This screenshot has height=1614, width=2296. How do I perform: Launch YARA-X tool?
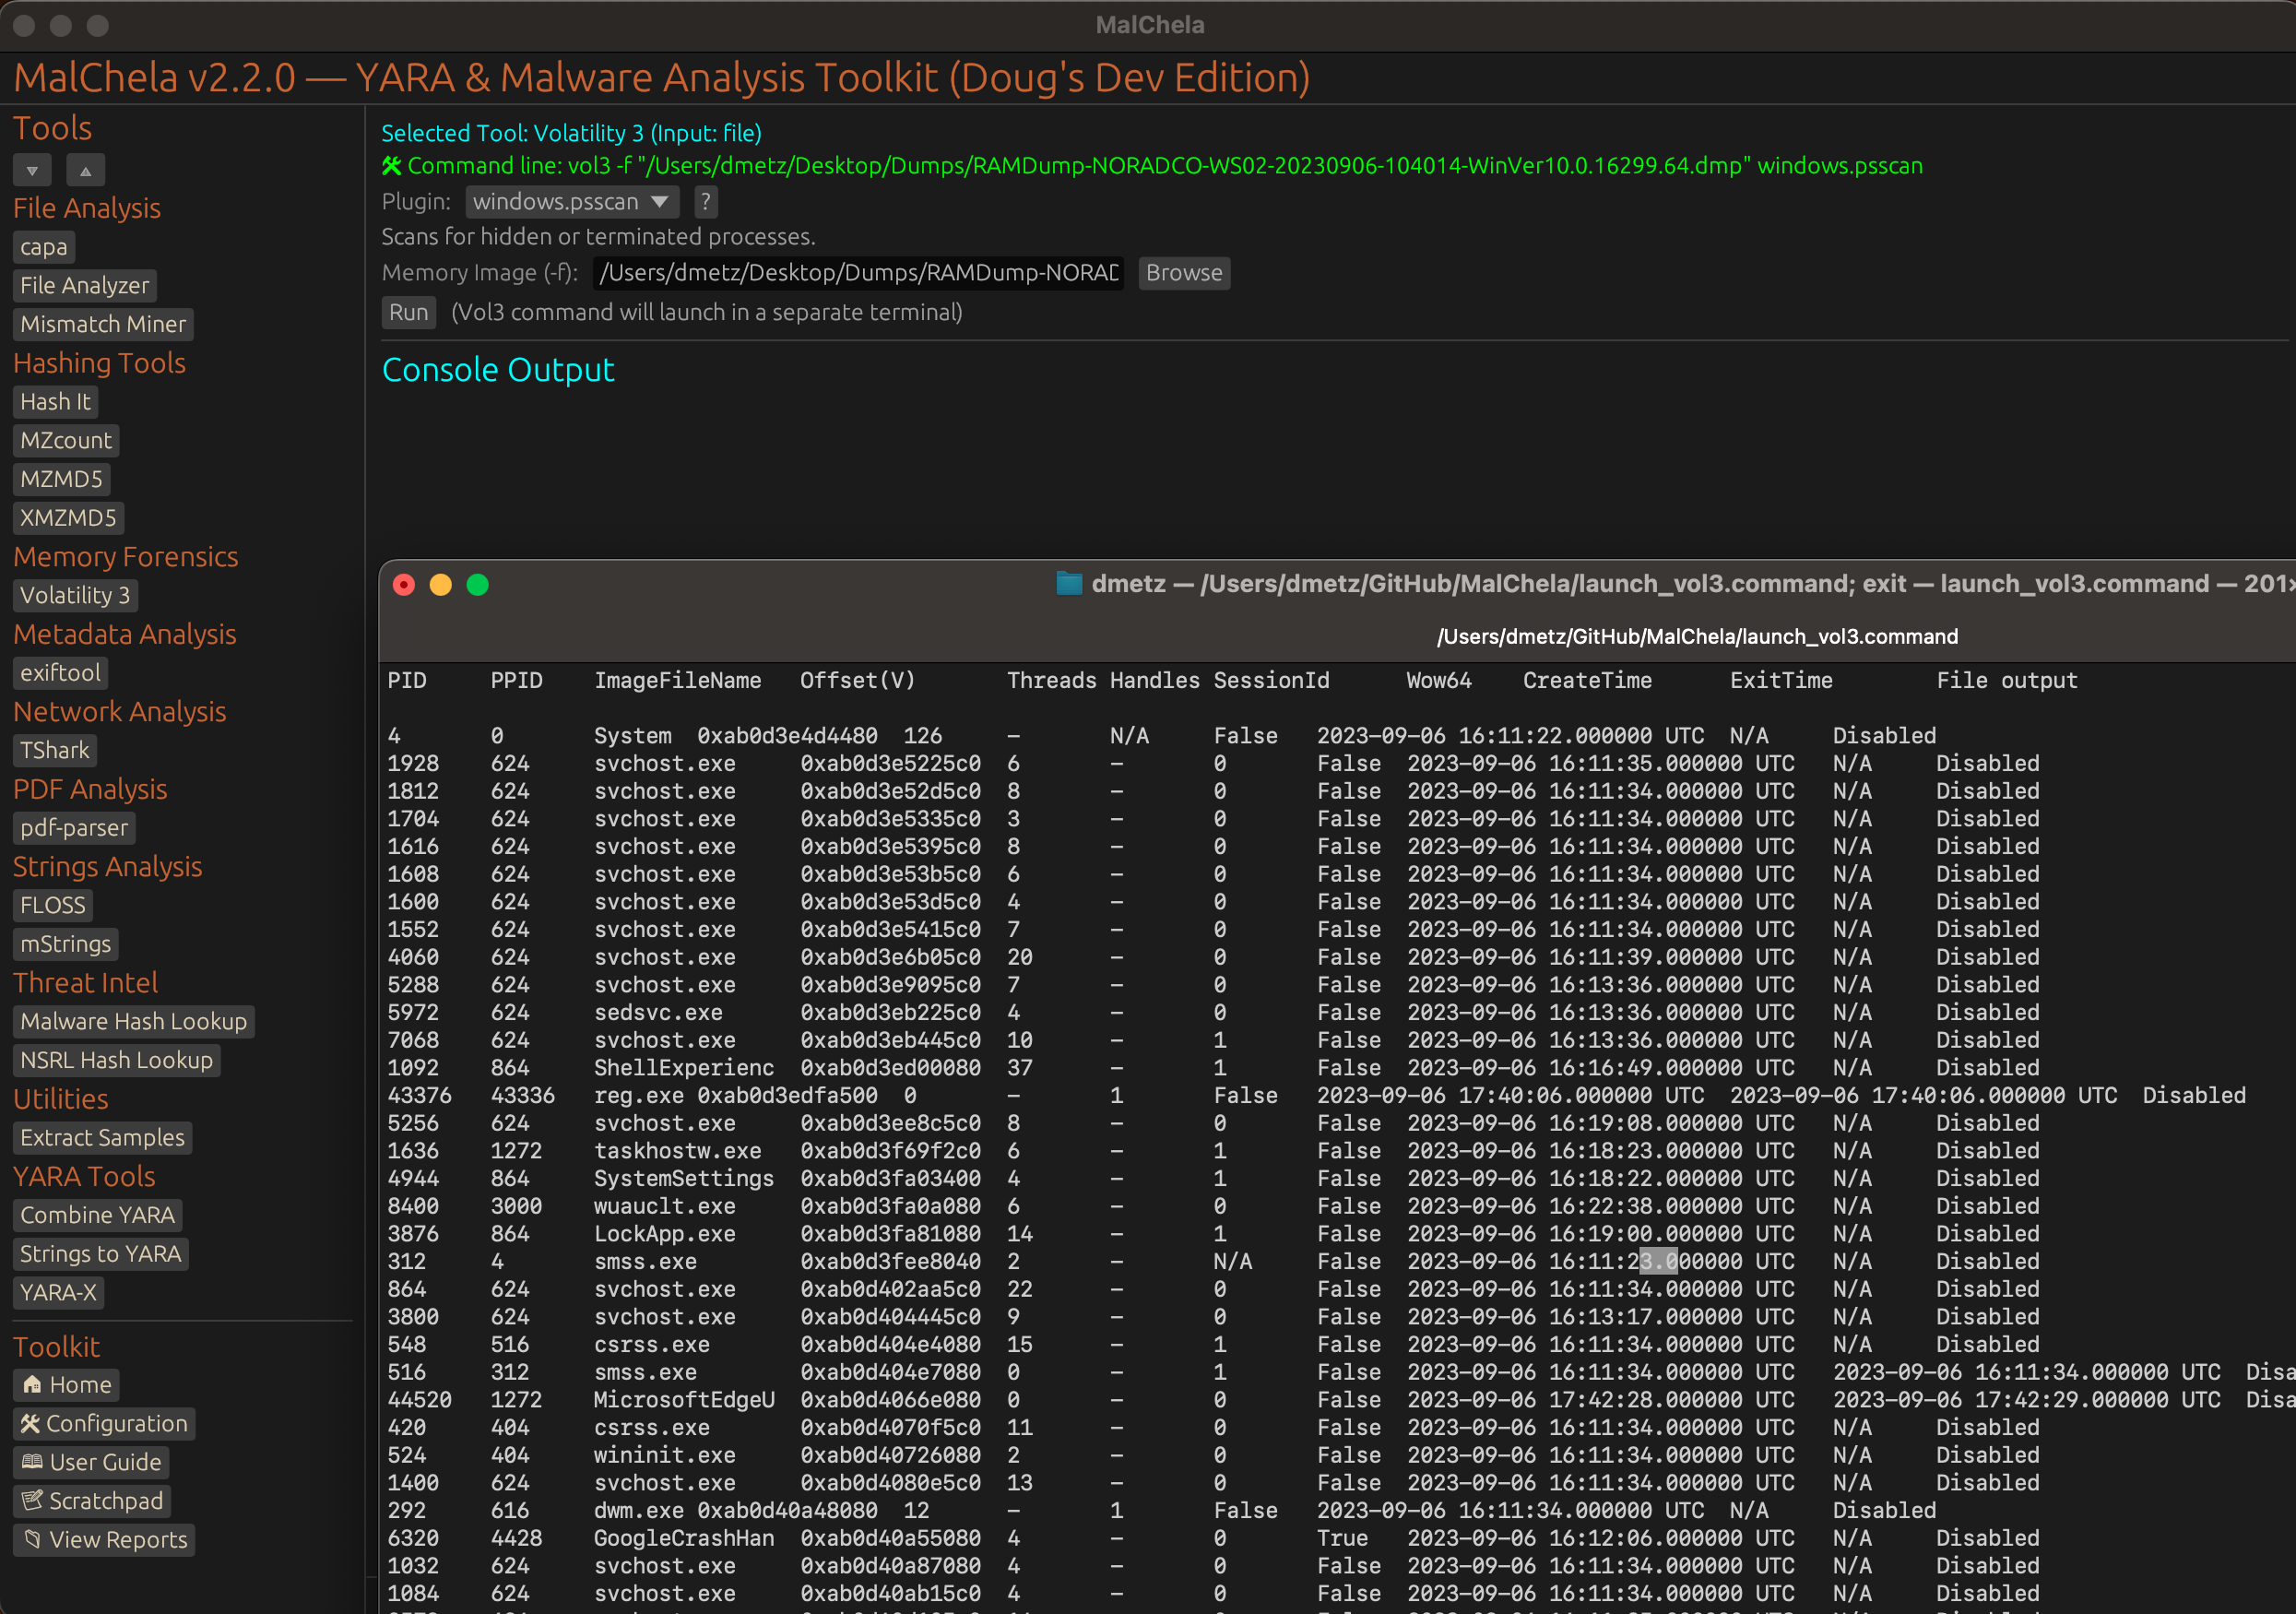[x=59, y=1293]
